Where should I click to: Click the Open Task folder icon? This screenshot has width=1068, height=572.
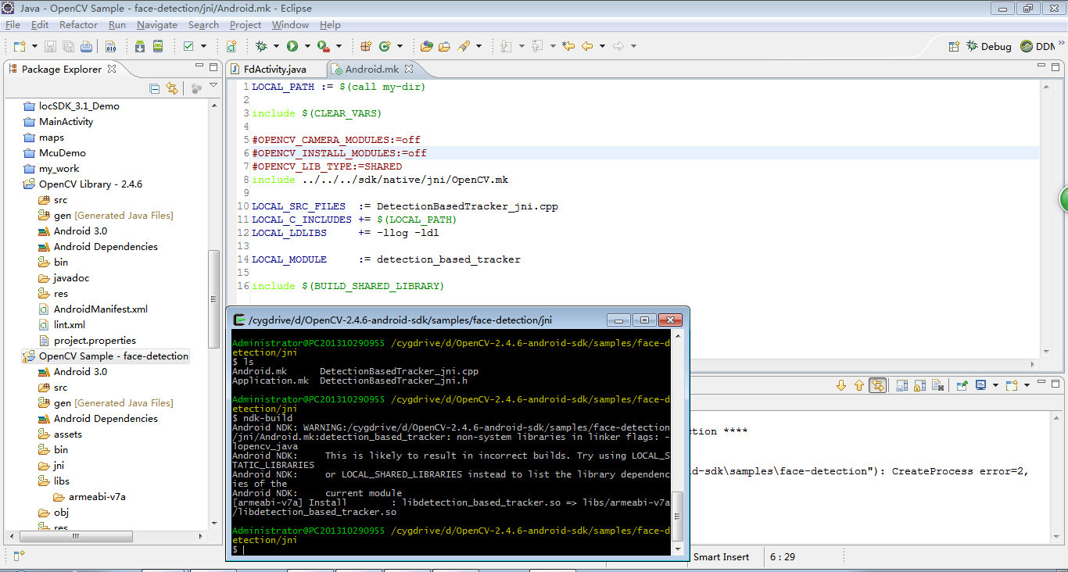point(444,46)
